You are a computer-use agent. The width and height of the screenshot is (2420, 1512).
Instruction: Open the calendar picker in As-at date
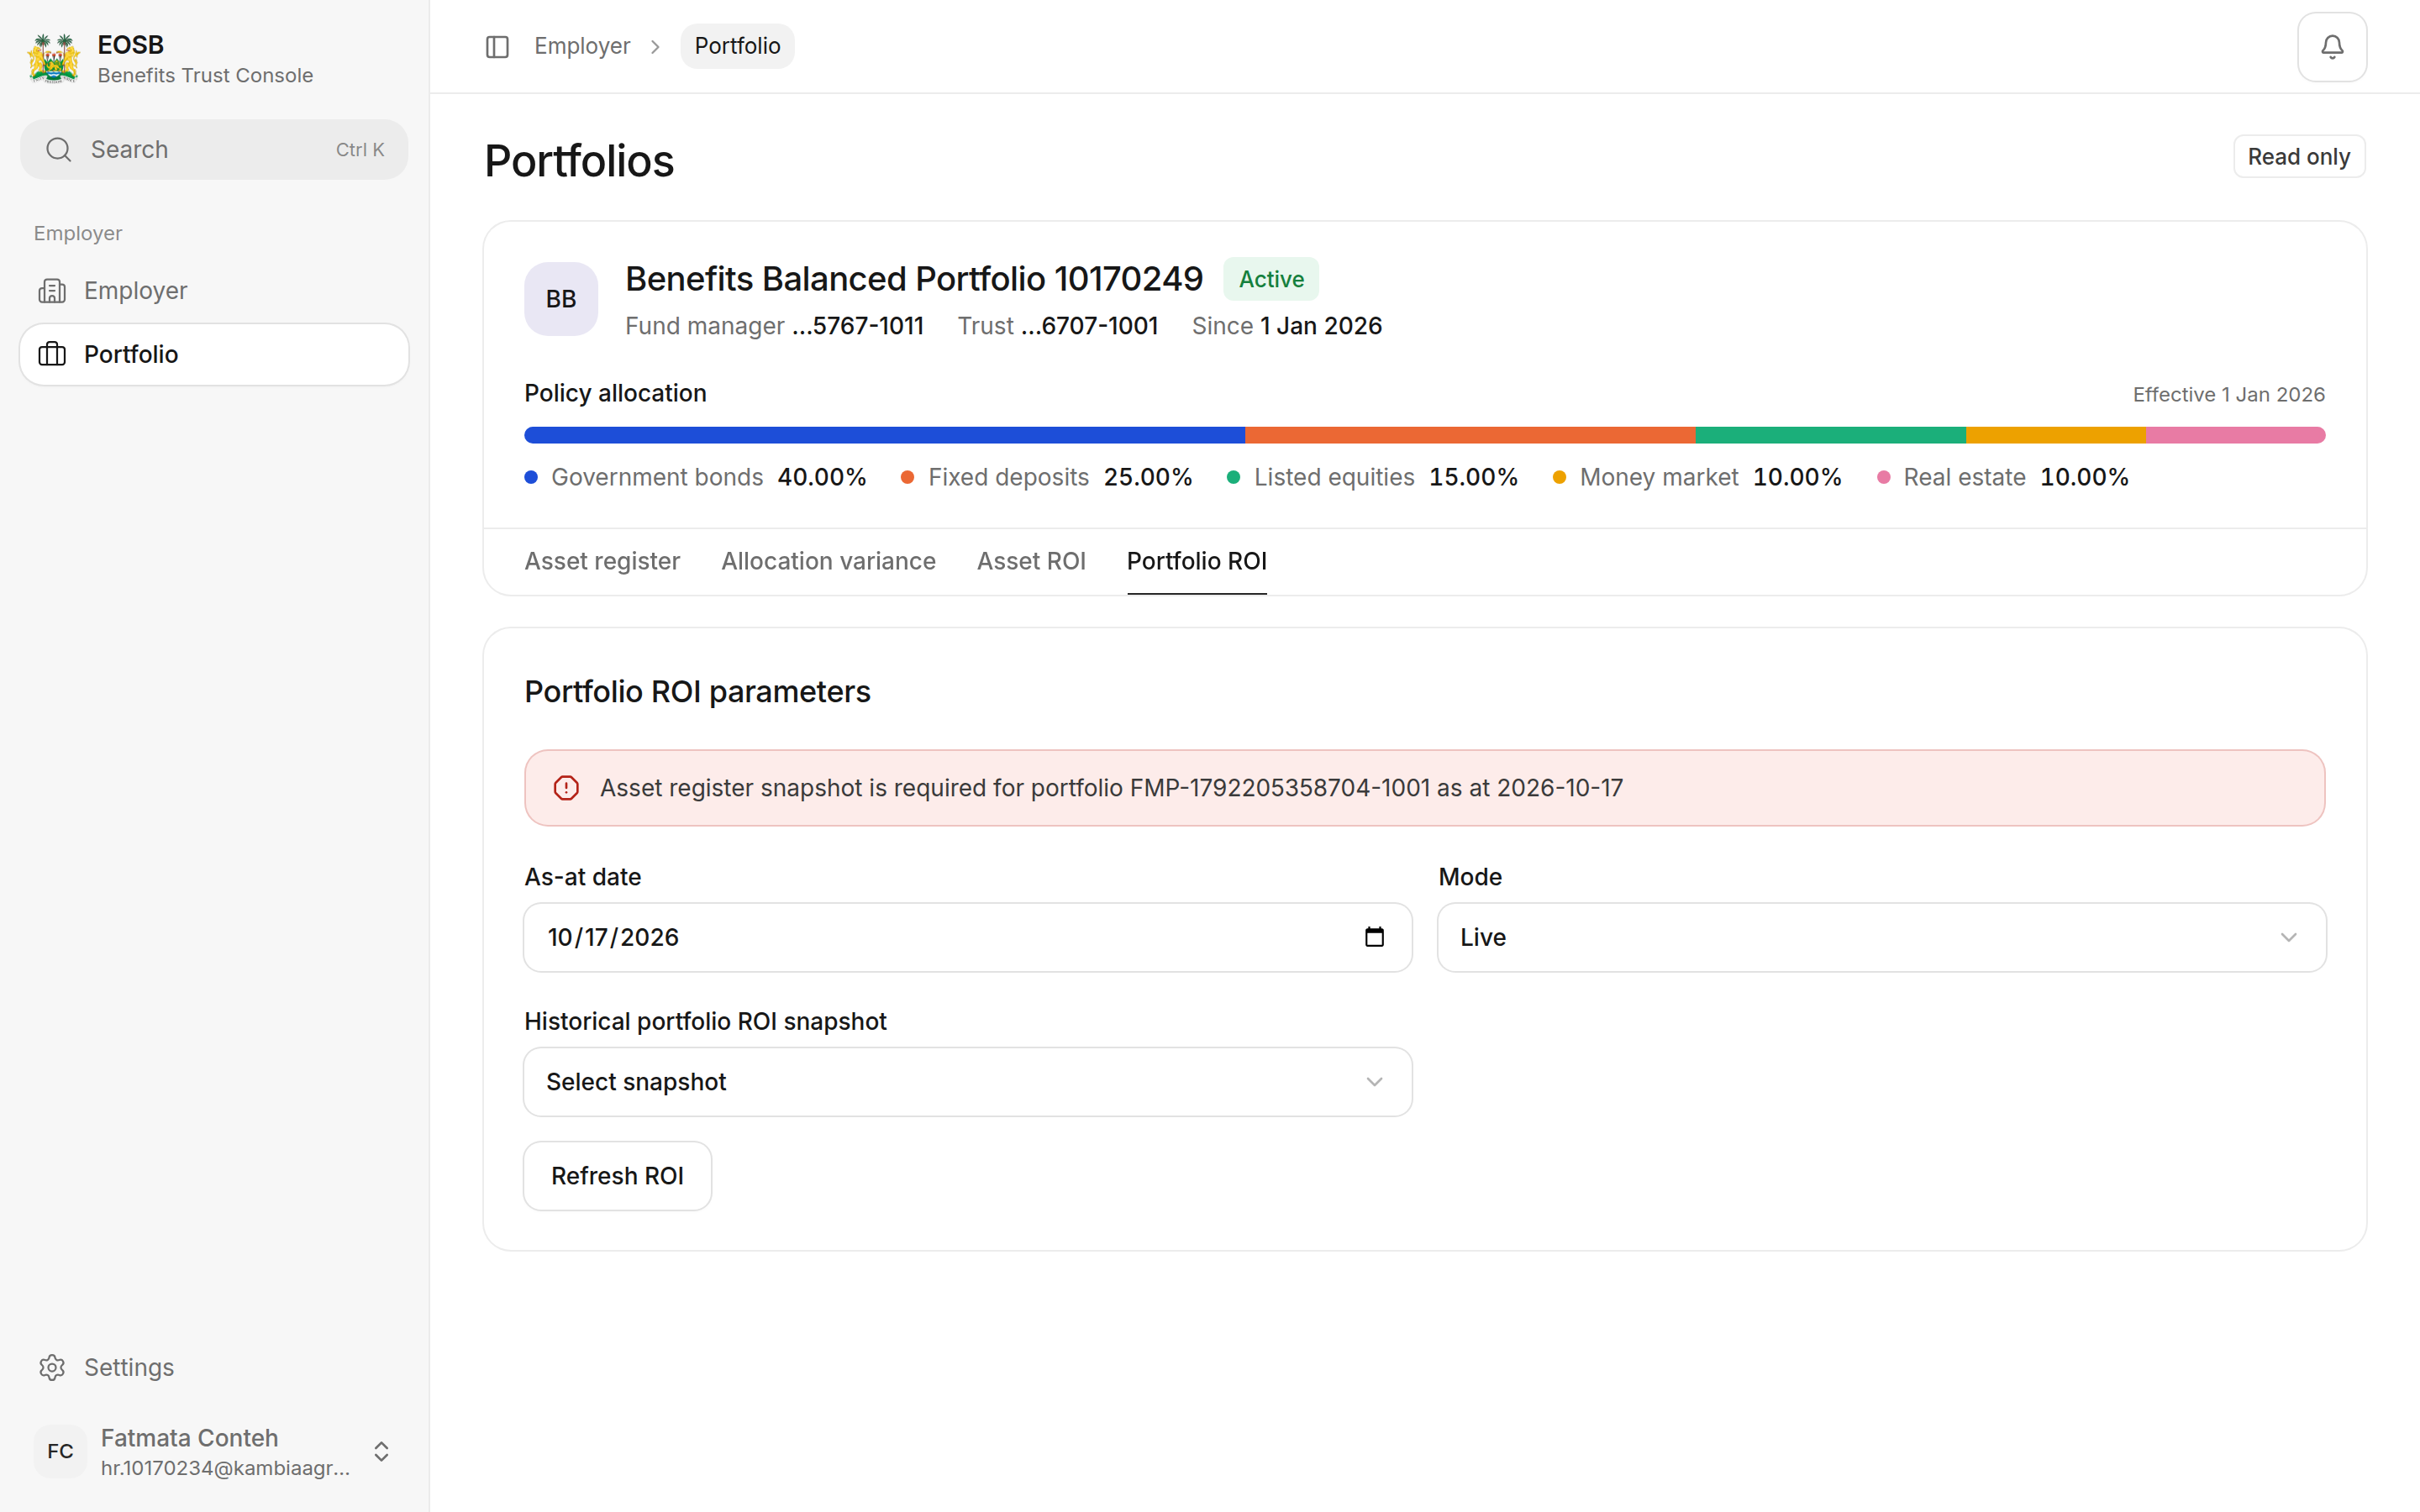pyautogui.click(x=1374, y=937)
